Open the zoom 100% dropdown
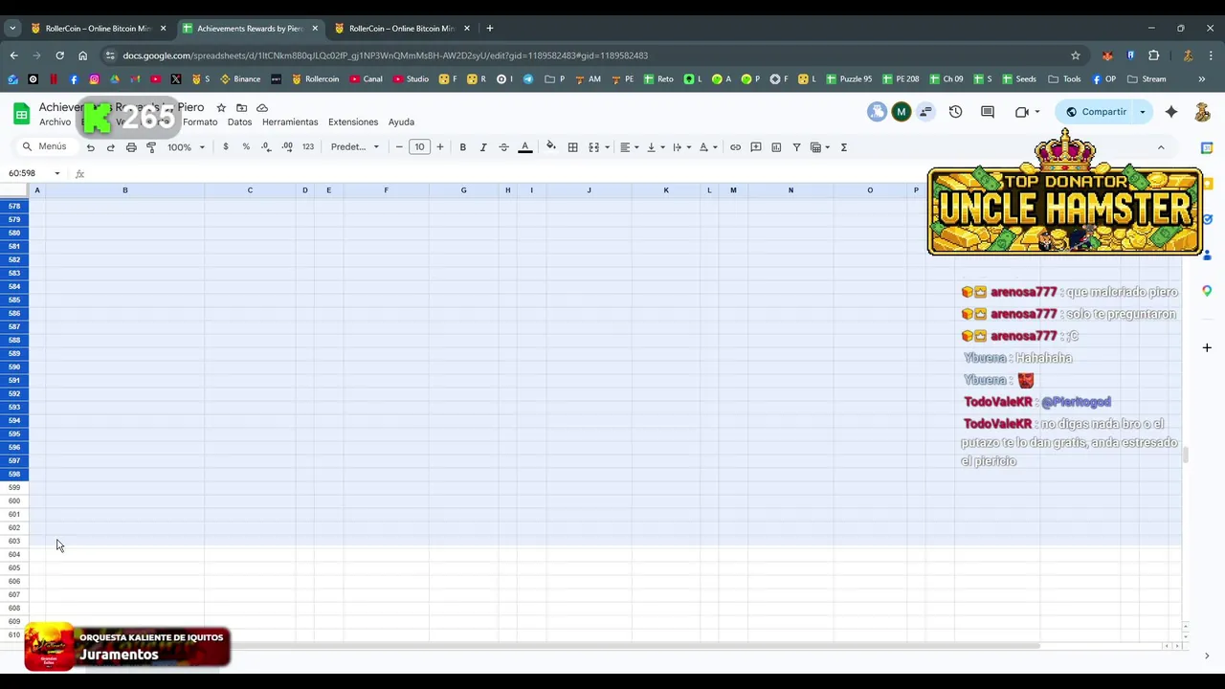The width and height of the screenshot is (1225, 689). [186, 147]
